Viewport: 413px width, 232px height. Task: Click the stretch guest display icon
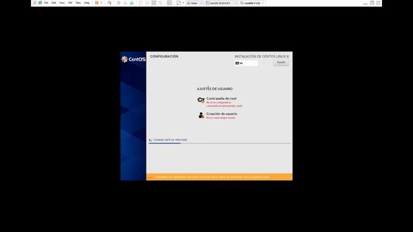pyautogui.click(x=179, y=3)
